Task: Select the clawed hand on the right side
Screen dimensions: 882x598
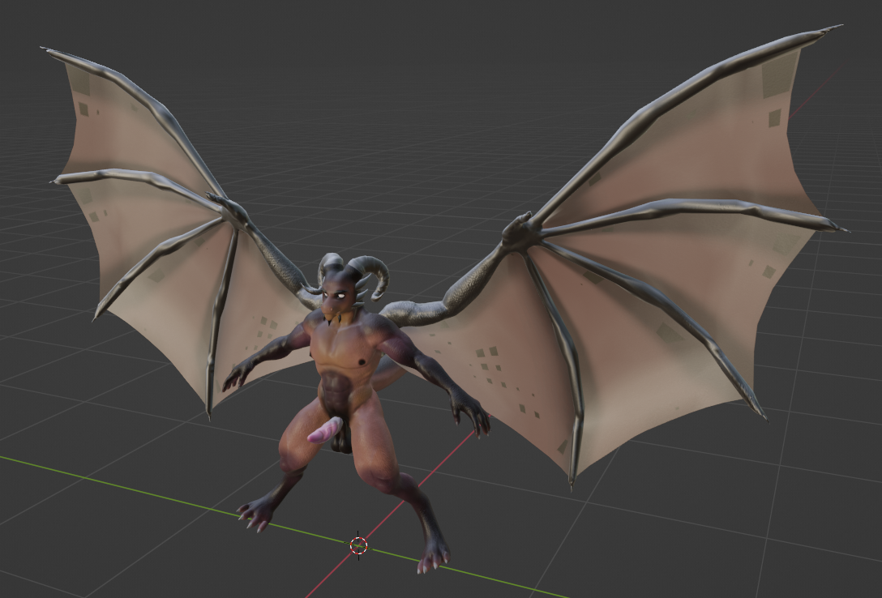Action: (472, 412)
